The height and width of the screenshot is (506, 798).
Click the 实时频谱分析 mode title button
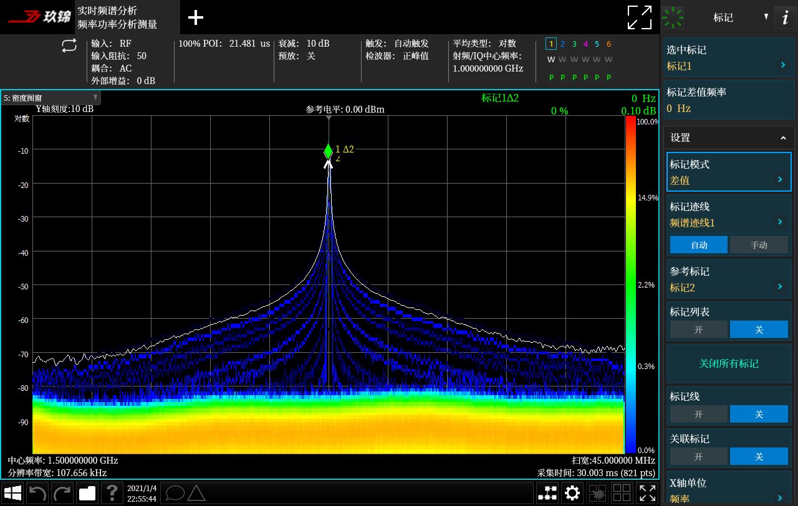point(127,17)
